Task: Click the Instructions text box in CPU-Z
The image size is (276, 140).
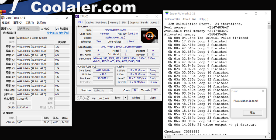Action: (126, 60)
